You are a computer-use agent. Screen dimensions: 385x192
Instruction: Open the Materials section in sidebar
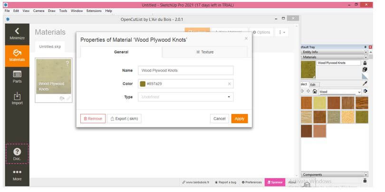tap(17, 56)
